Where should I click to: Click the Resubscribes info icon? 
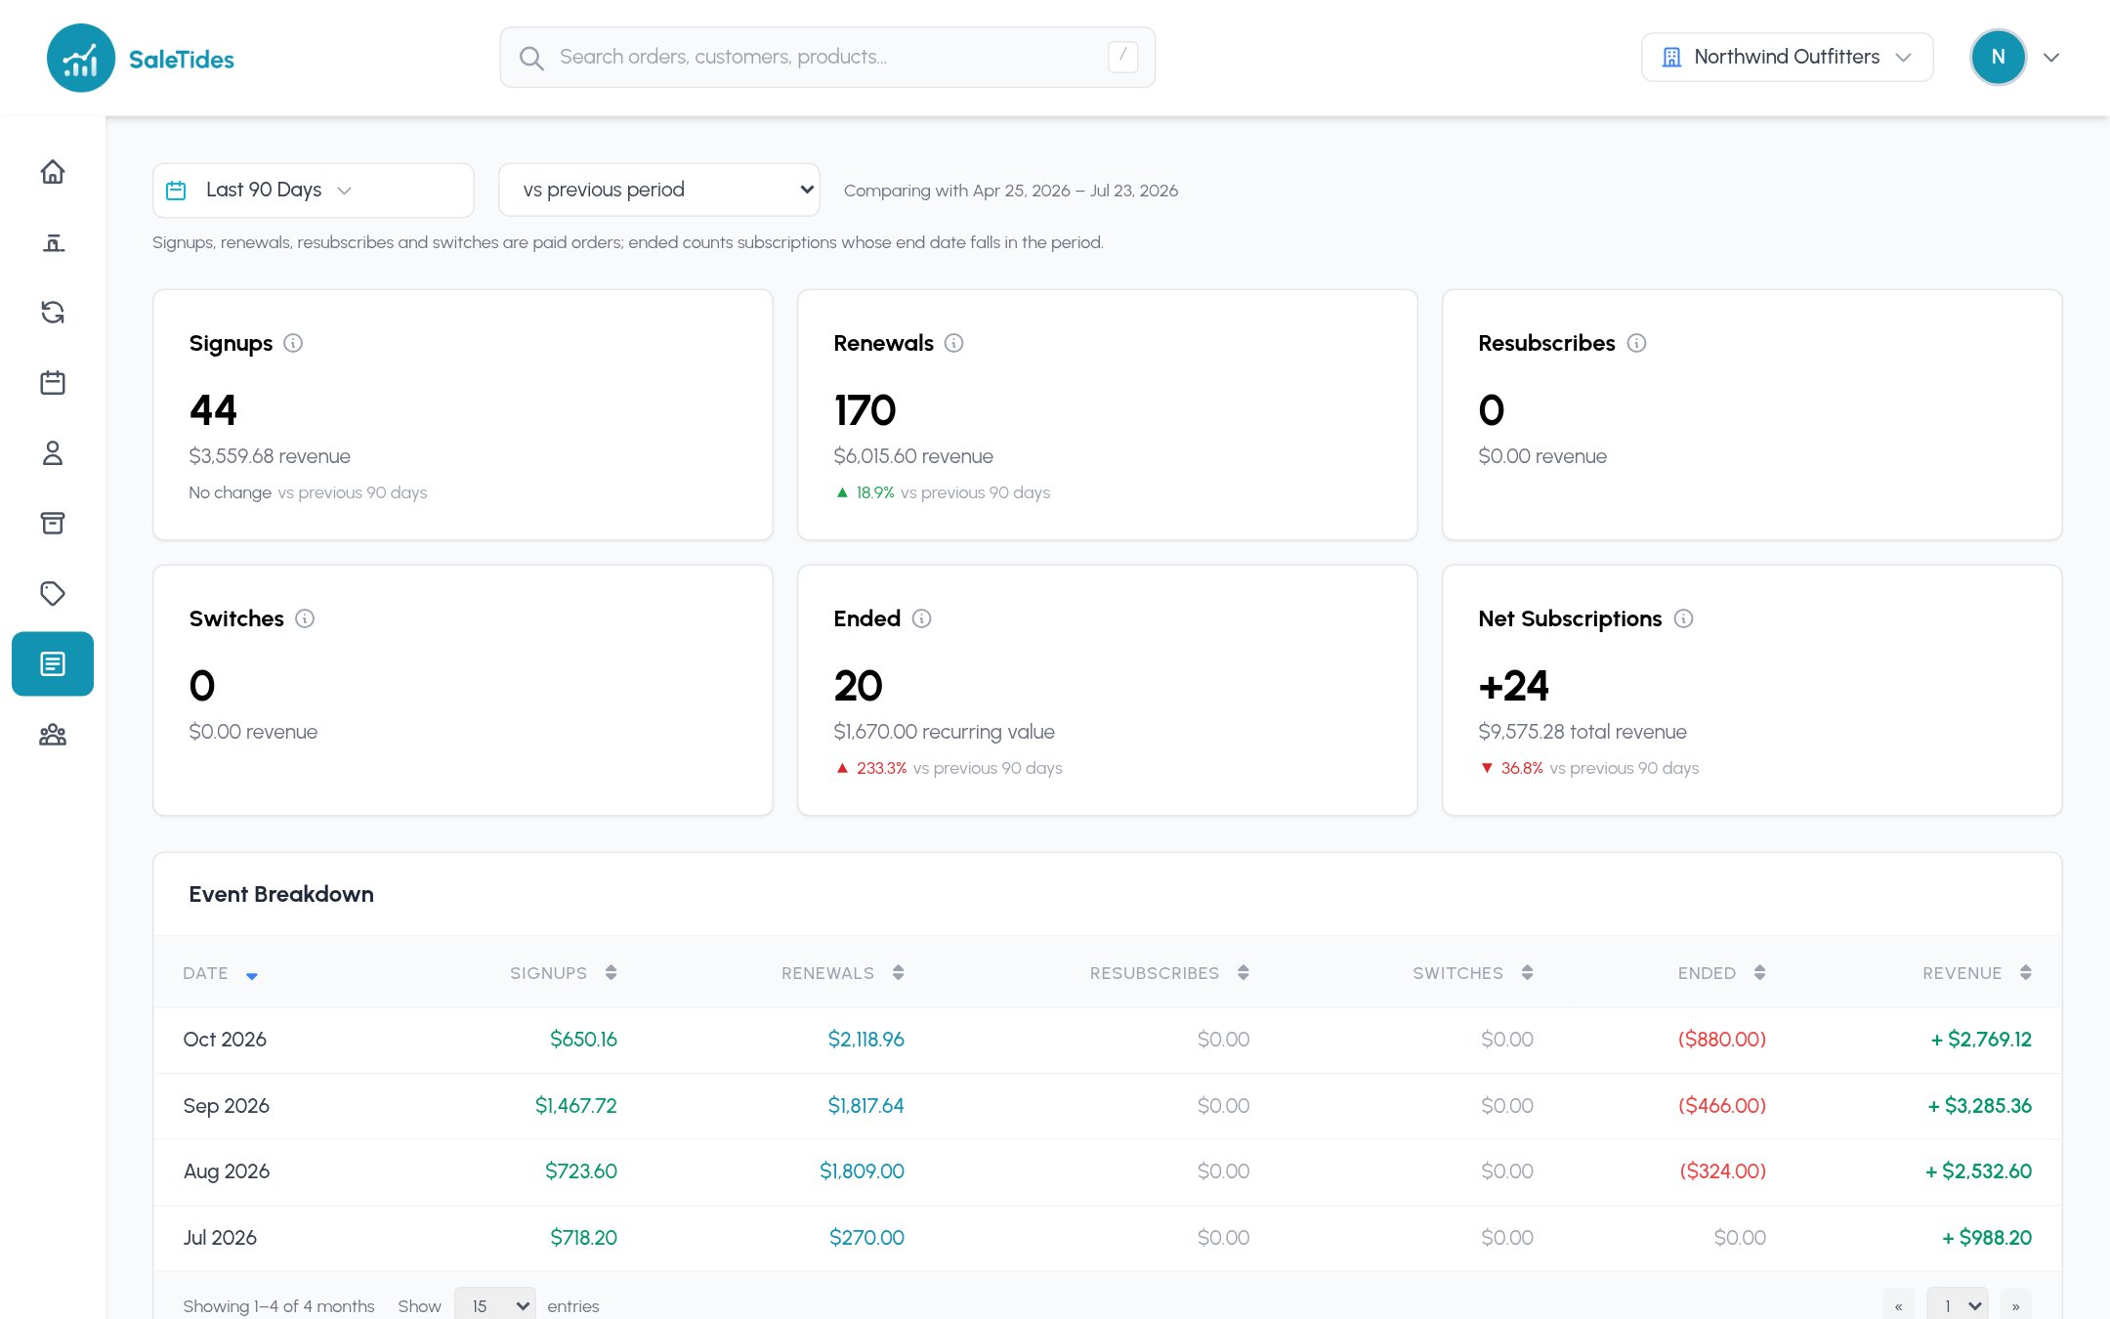1637,343
